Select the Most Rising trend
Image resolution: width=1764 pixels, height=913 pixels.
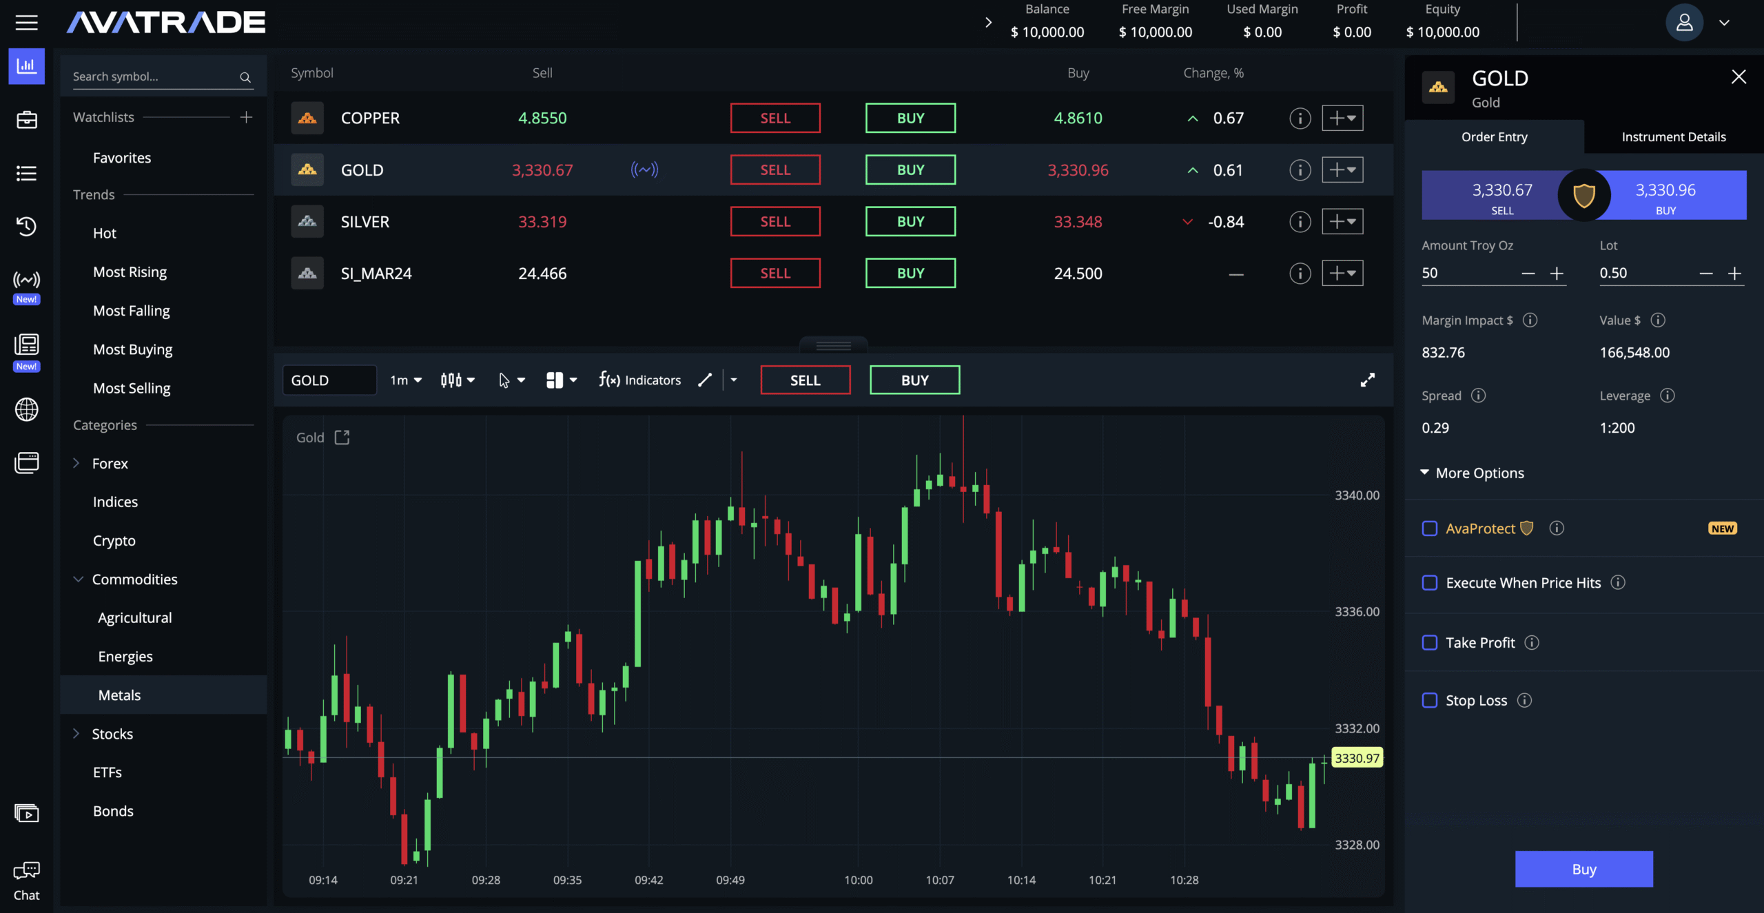click(130, 272)
